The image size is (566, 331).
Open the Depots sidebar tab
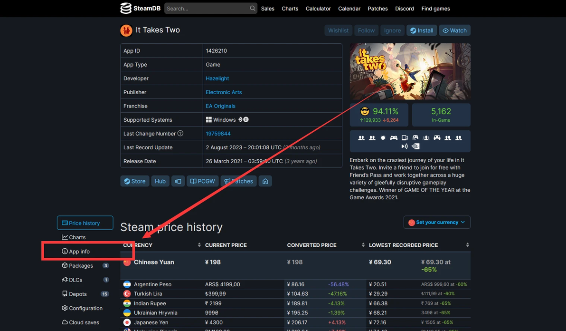point(85,294)
